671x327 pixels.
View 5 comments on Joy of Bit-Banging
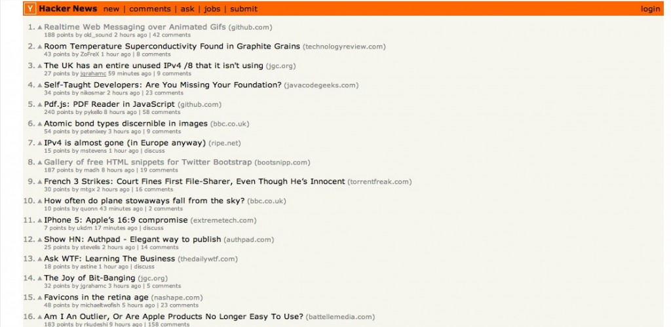point(164,286)
